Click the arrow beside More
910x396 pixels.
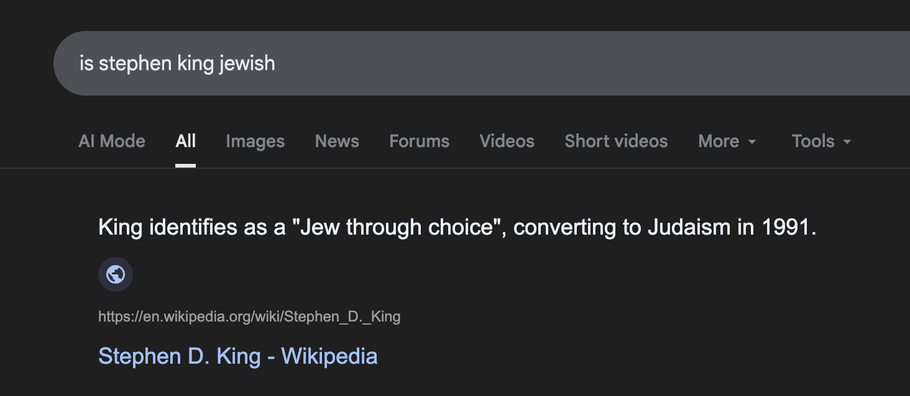point(752,142)
